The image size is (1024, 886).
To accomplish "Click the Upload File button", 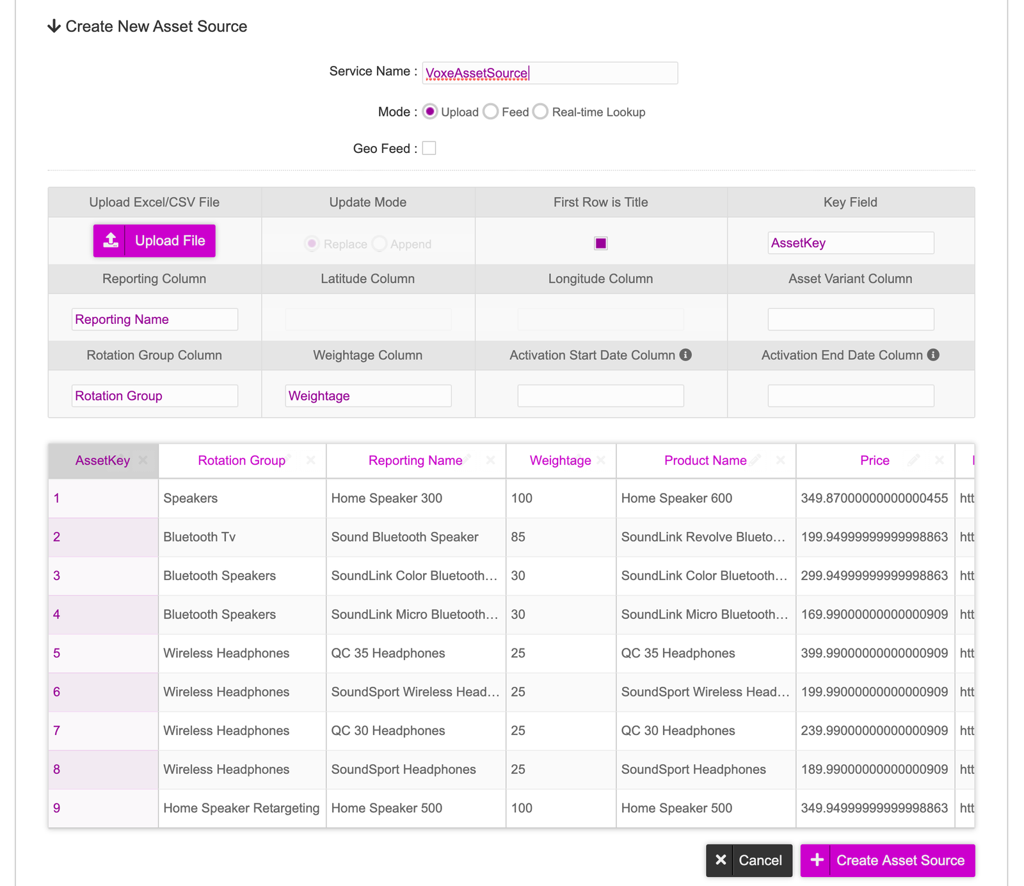I will 154,241.
